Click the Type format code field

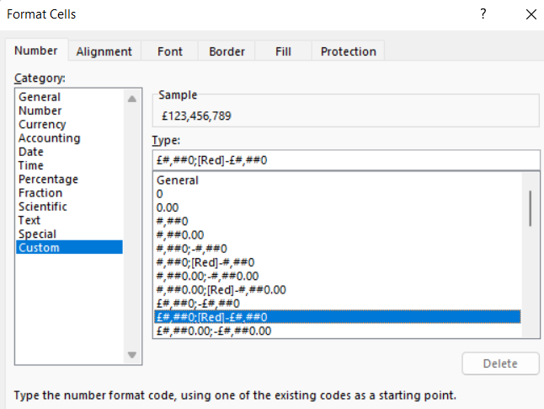(344, 160)
